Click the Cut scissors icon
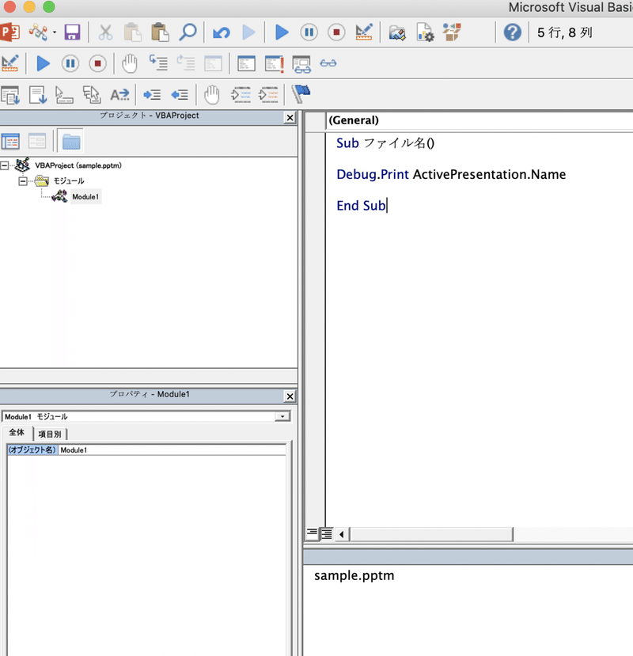 click(x=105, y=32)
